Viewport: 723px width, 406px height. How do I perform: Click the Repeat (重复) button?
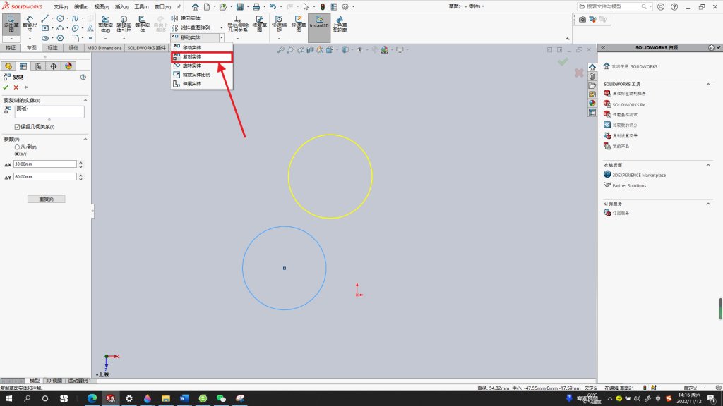(x=46, y=199)
